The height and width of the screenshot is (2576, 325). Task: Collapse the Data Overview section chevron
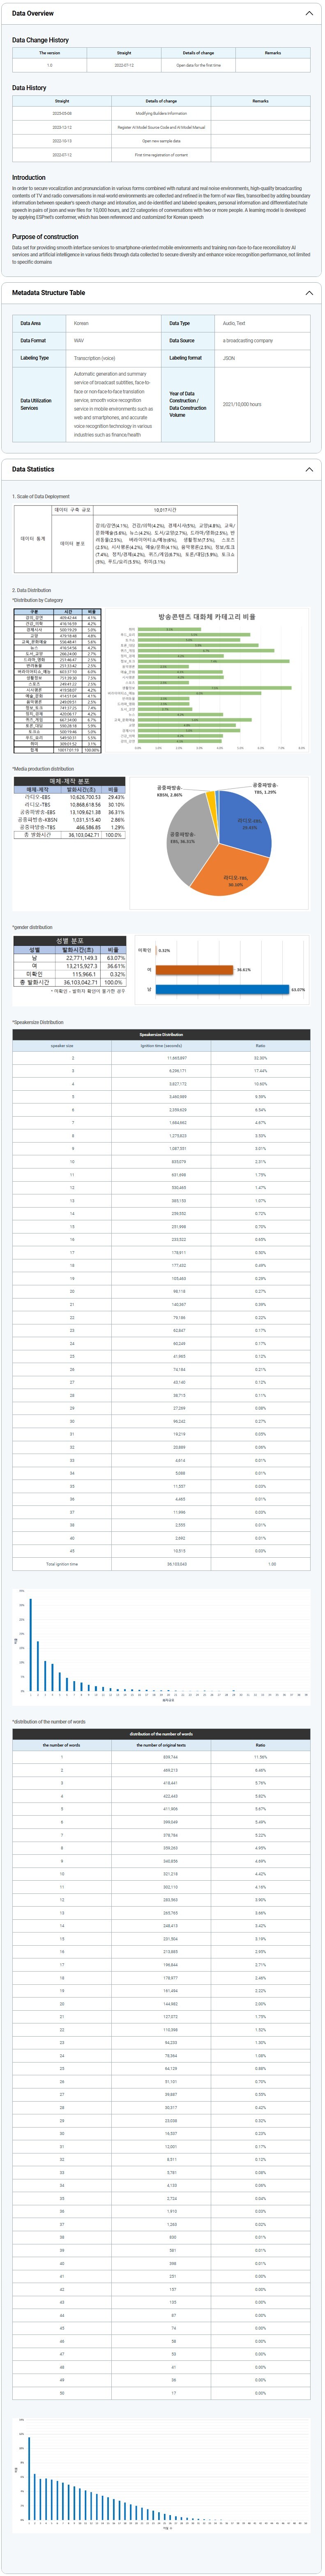tap(308, 14)
